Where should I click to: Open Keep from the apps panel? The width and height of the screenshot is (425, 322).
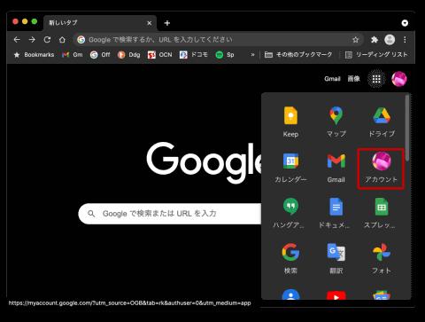(290, 122)
